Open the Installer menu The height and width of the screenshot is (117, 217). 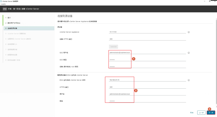click(3, 4)
